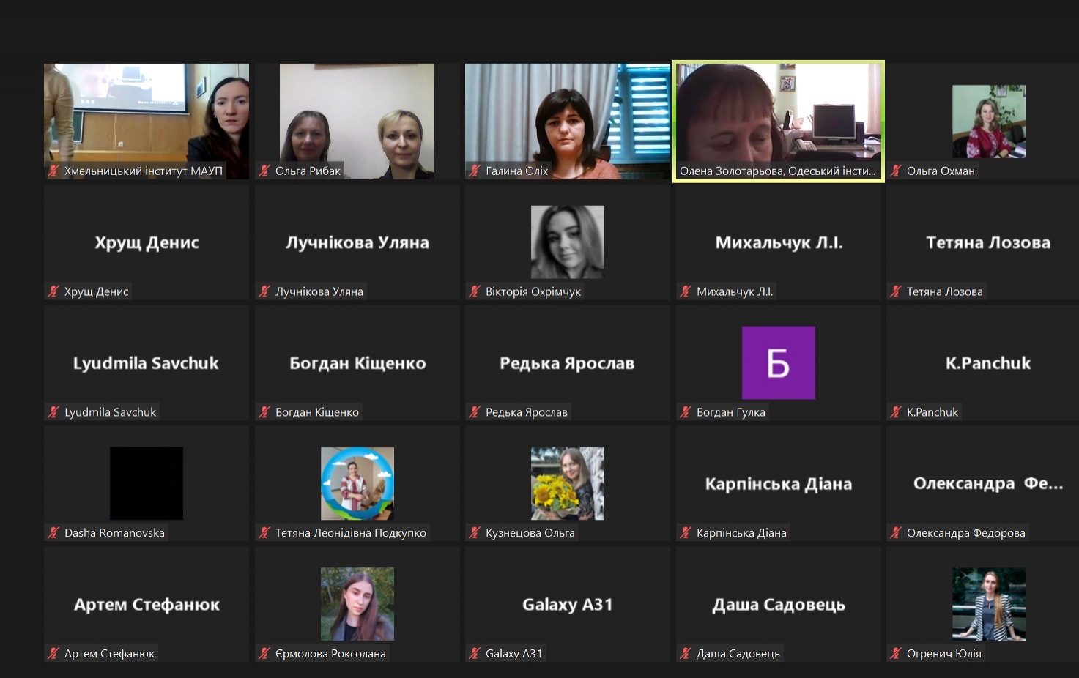The image size is (1079, 678).
Task: Click muted mic icon beside Галина Оліх
Action: [x=475, y=171]
